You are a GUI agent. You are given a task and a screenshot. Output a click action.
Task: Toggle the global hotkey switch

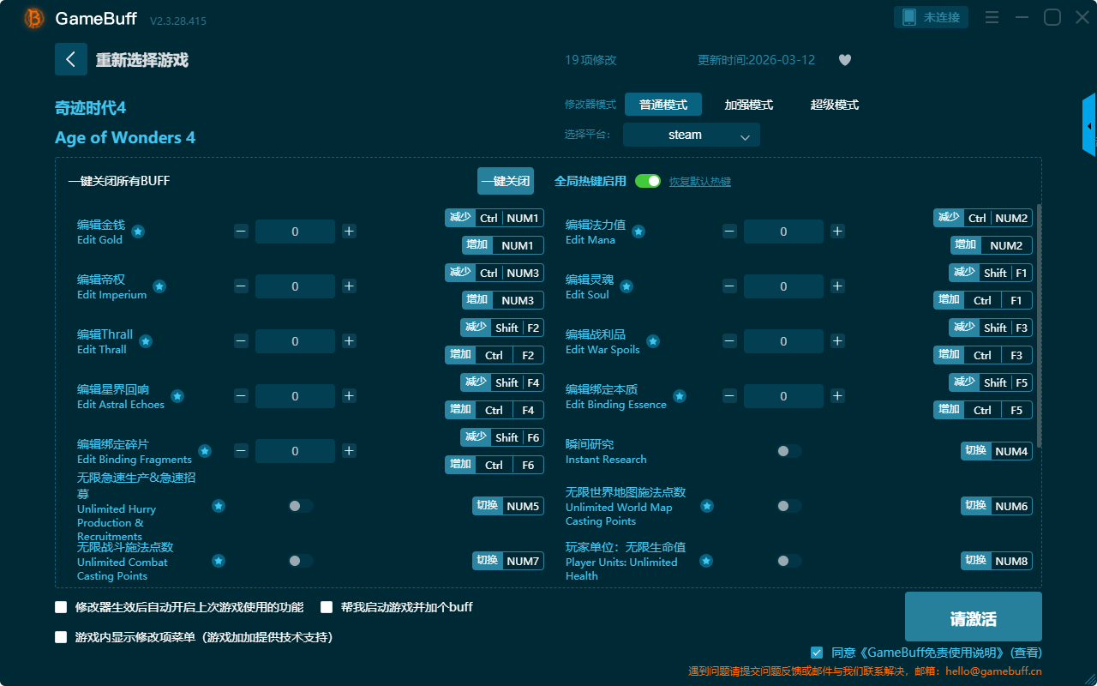click(x=648, y=181)
